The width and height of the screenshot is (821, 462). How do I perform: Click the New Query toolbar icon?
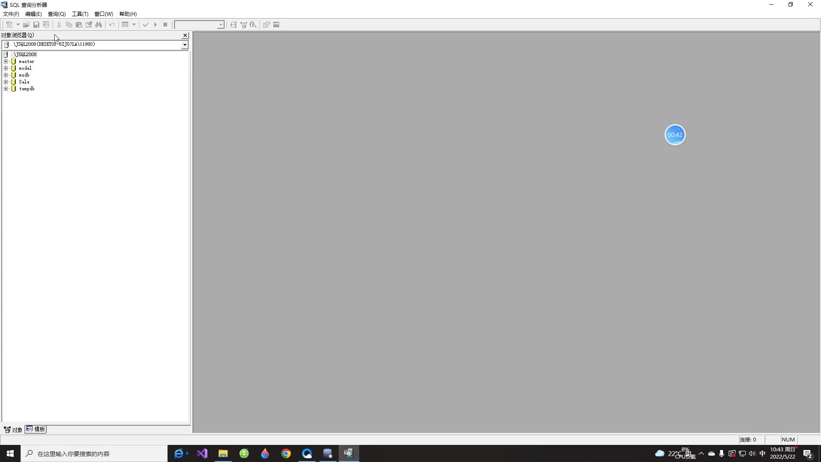pyautogui.click(x=9, y=25)
